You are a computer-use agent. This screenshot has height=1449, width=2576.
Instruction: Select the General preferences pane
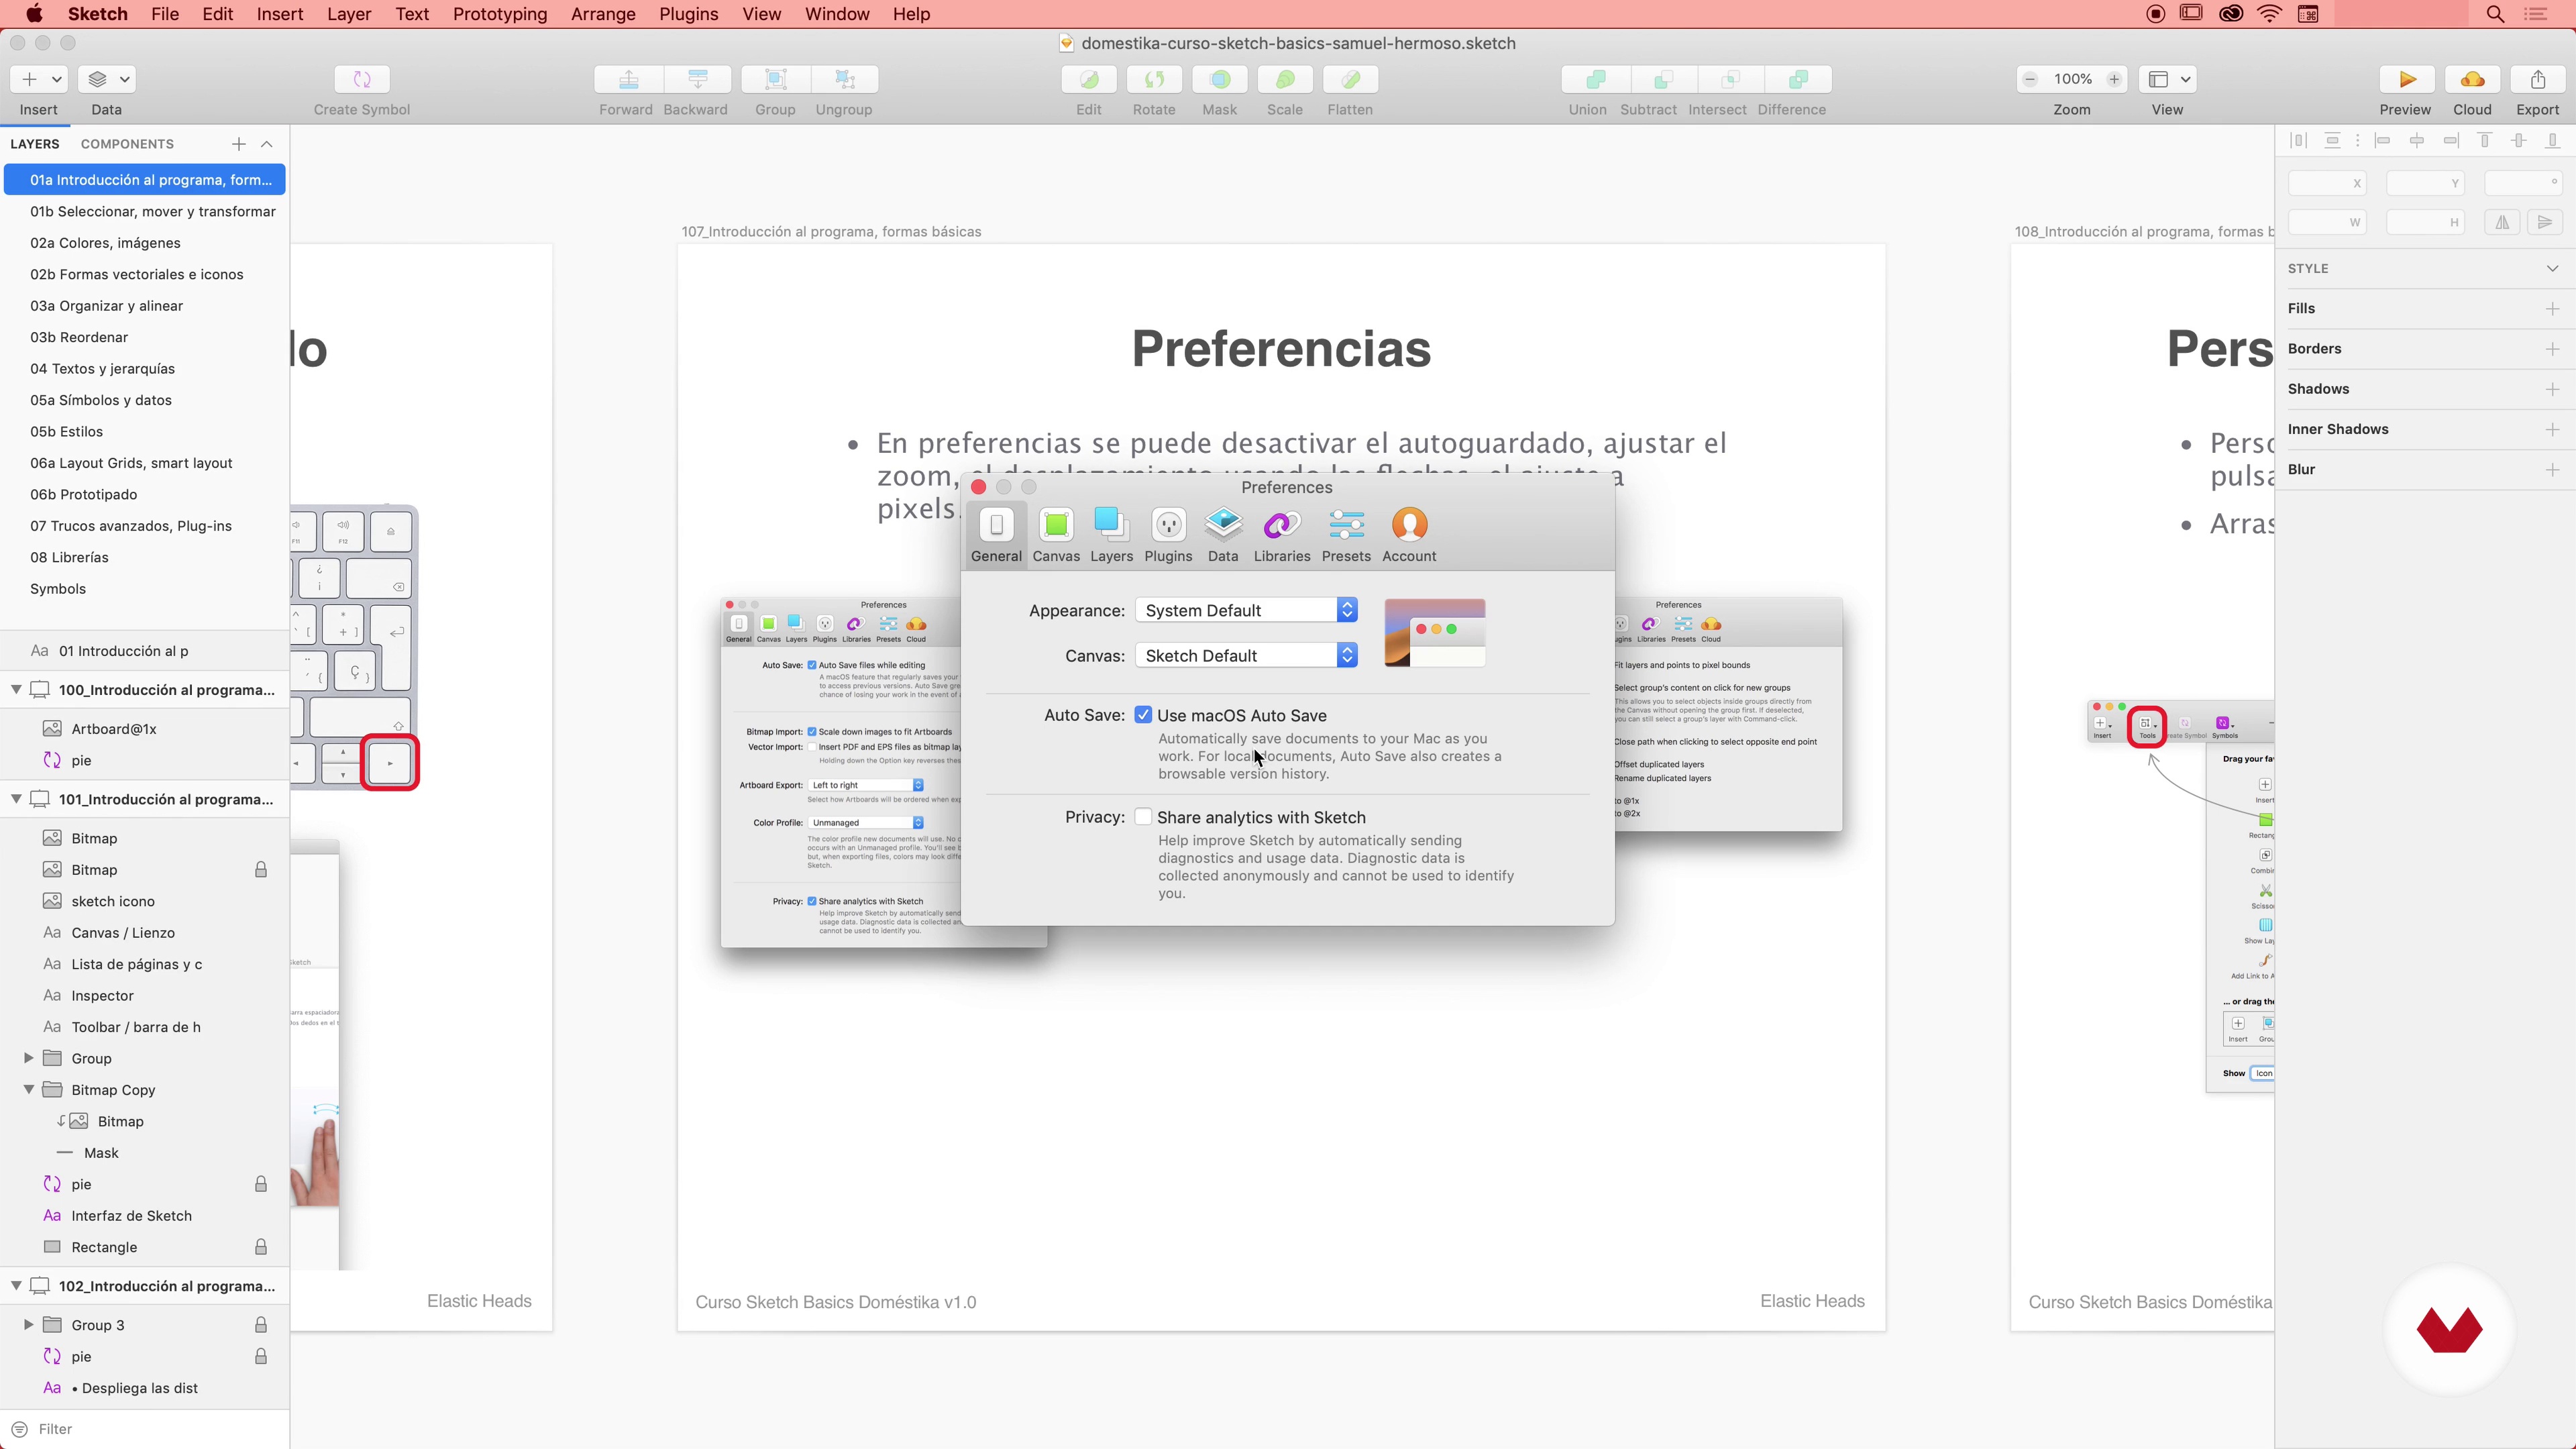pyautogui.click(x=996, y=535)
